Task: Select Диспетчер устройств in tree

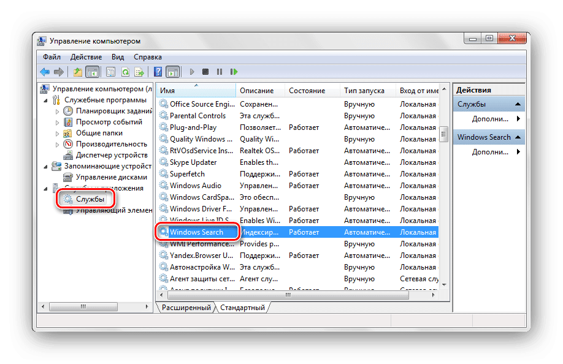Action: pyautogui.click(x=105, y=155)
